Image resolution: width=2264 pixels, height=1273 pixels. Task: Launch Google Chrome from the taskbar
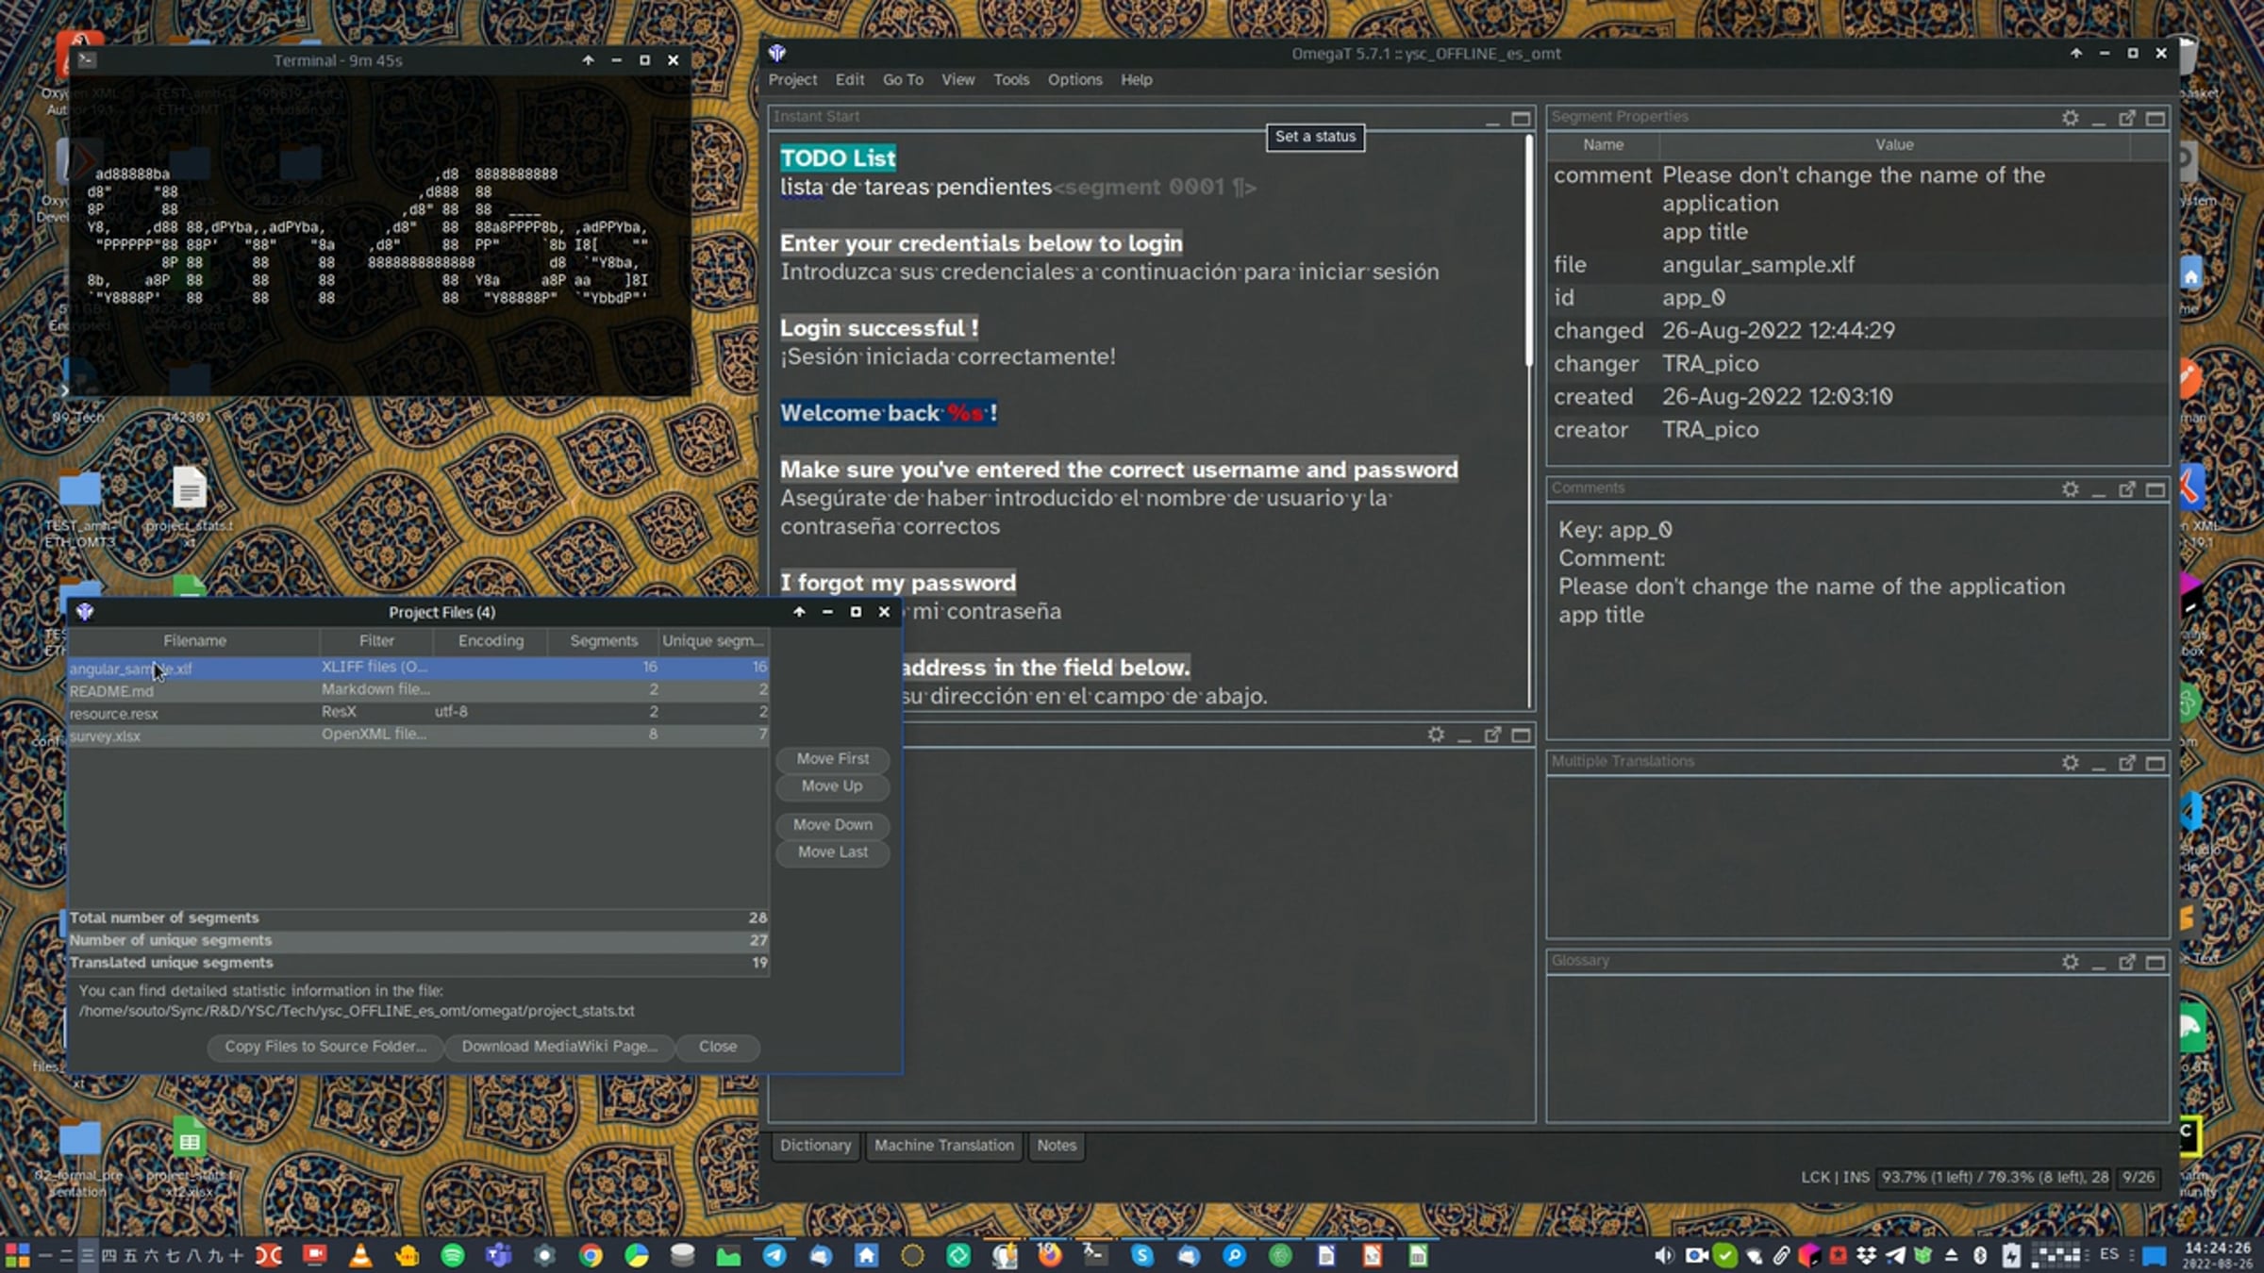tap(591, 1255)
